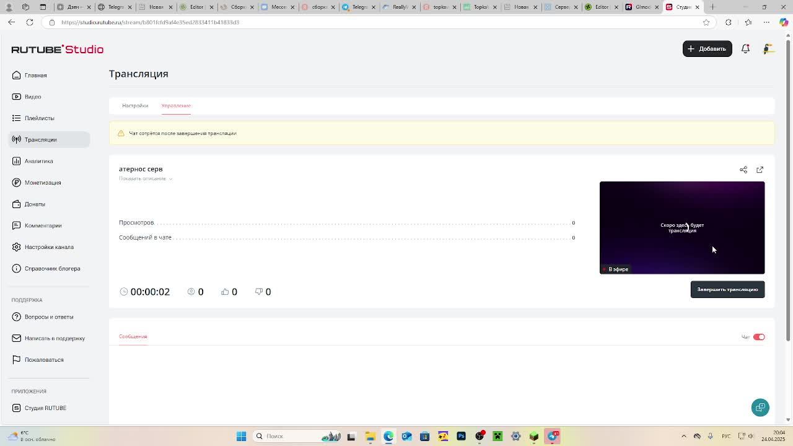Screen dimensions: 793x446
Task: Open Справочник блогера
Action: click(50, 268)
